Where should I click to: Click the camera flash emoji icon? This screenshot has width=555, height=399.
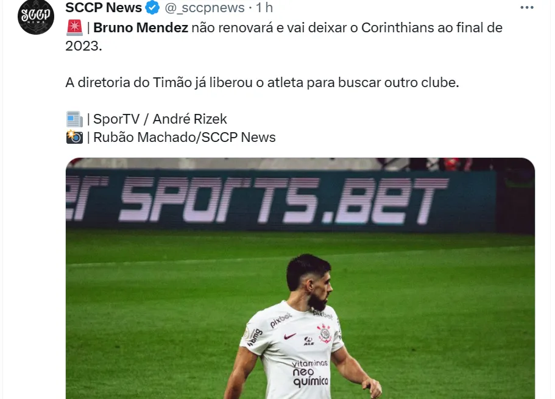pyautogui.click(x=74, y=137)
